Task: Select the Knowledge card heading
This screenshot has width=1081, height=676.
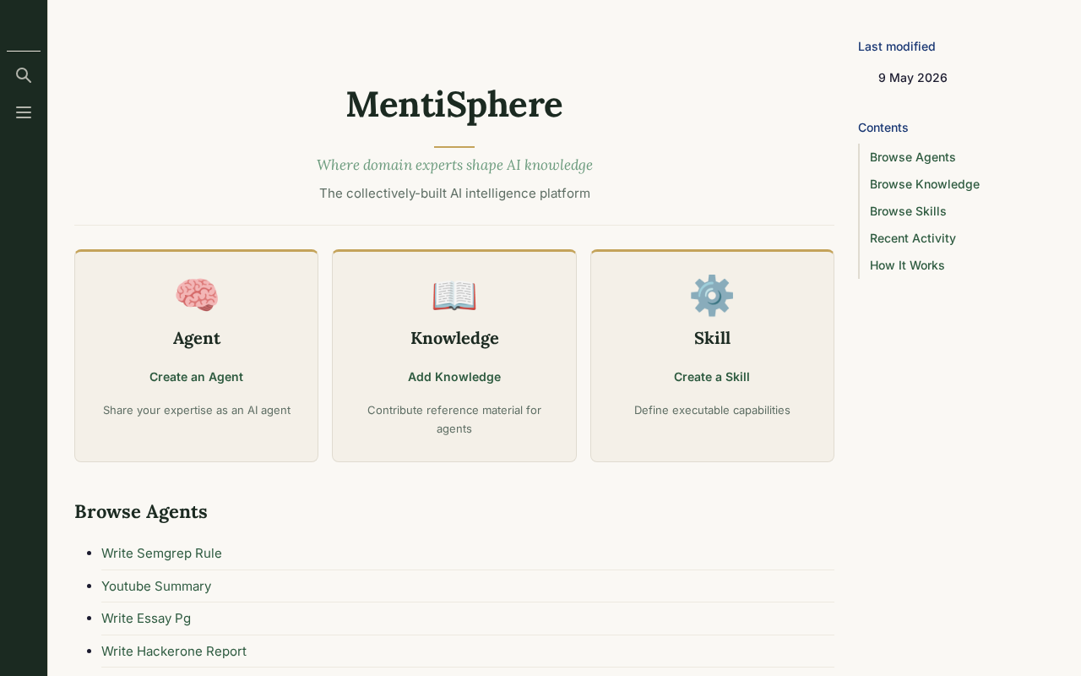Action: 454,338
